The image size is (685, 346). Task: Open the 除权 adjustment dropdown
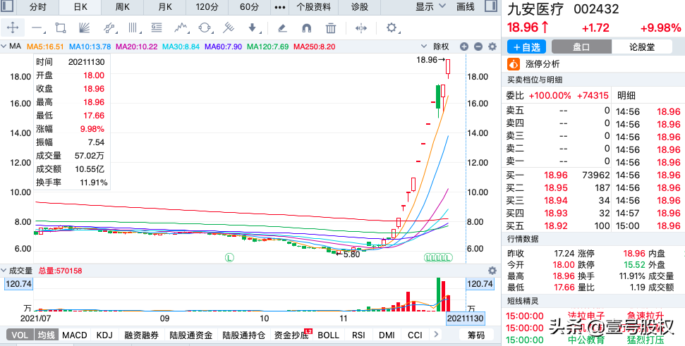pyautogui.click(x=435, y=47)
